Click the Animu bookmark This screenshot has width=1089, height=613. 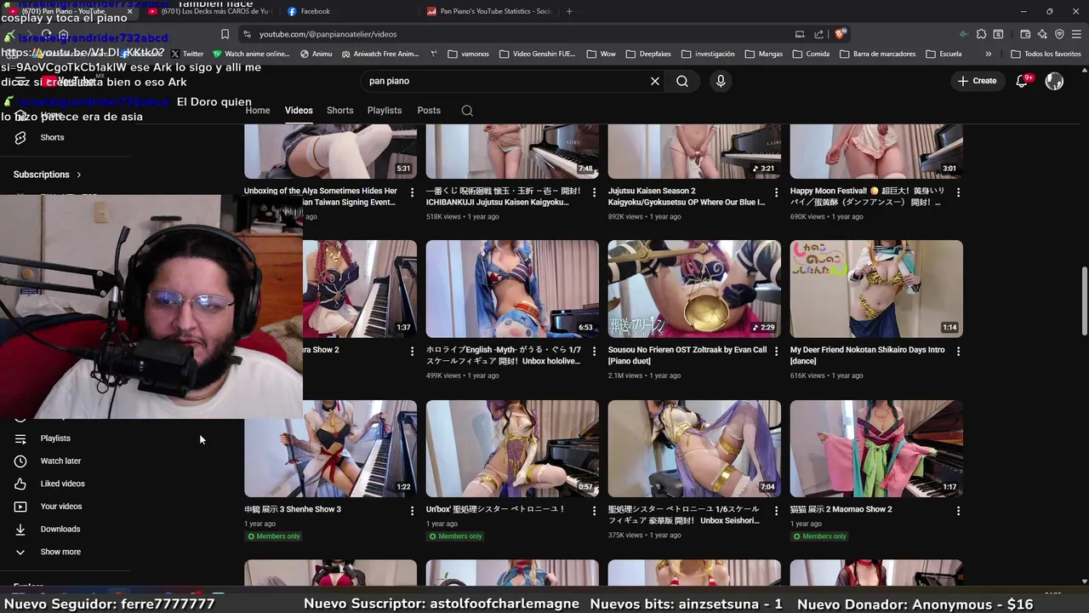click(x=316, y=54)
